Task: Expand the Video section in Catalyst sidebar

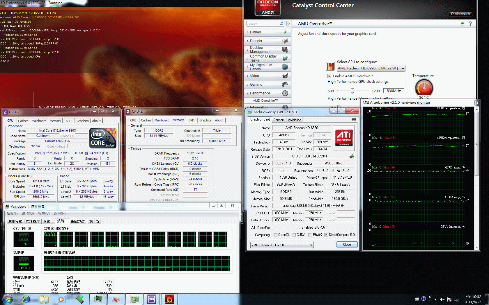Action: pyautogui.click(x=267, y=76)
